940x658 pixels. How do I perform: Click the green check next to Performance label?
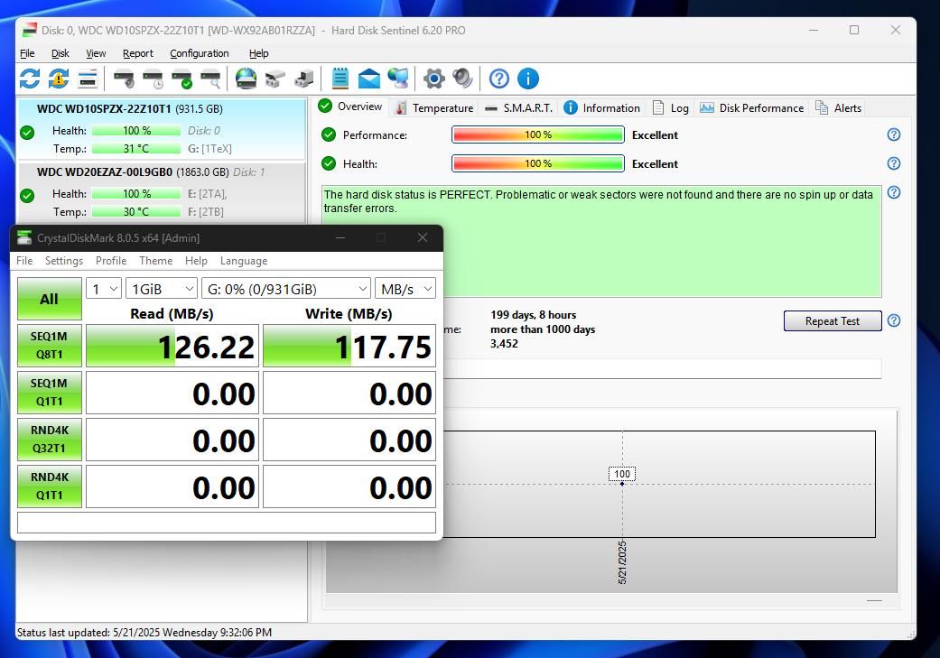[329, 134]
